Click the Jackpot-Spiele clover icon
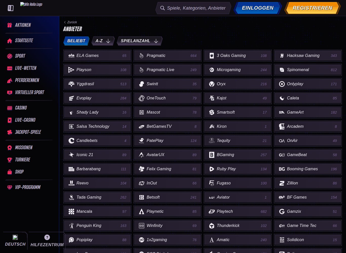Viewport: 346px width, 253px height. click(x=10, y=132)
